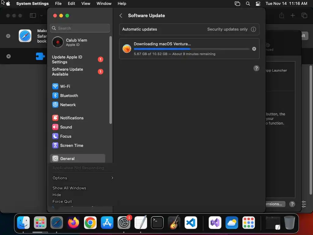
Task: Open the View menu
Action: click(86, 4)
